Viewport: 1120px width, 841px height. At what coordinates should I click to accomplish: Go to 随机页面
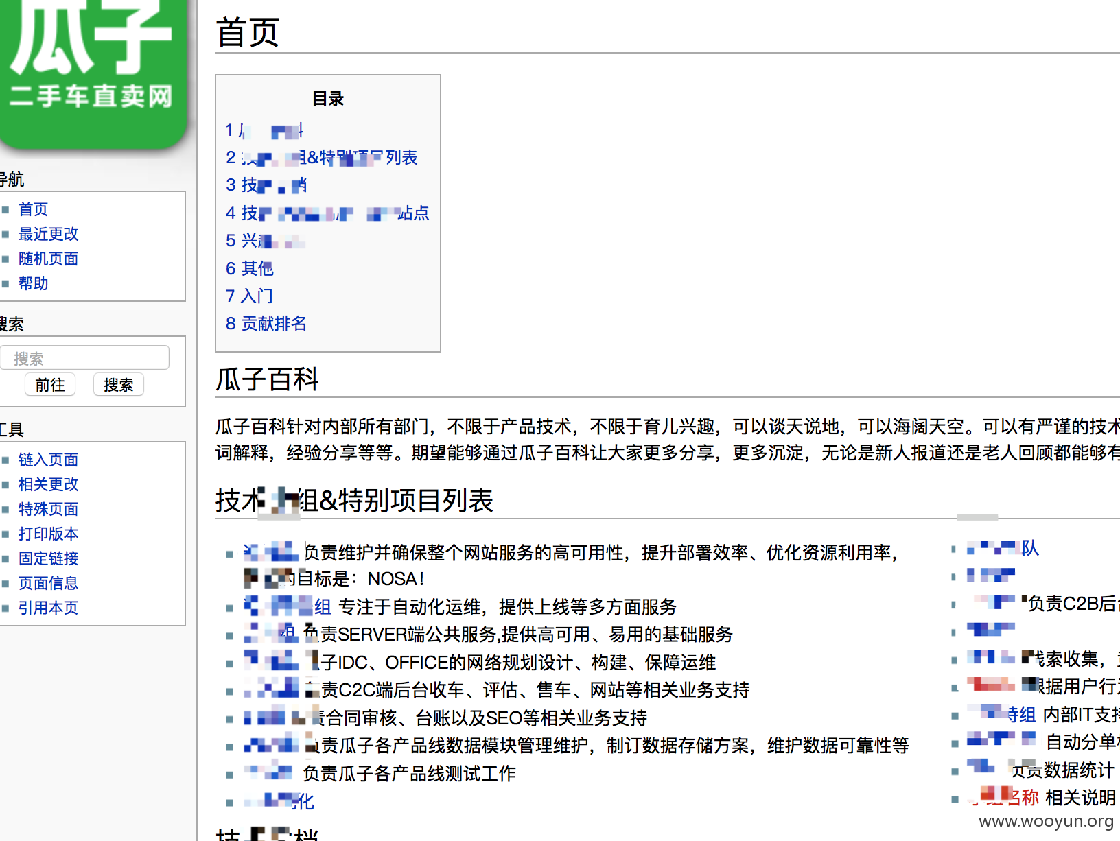tap(48, 259)
